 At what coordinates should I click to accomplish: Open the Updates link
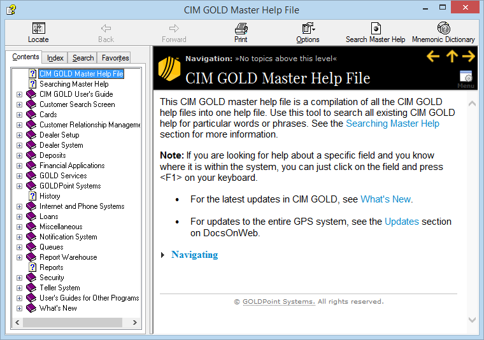(x=402, y=222)
